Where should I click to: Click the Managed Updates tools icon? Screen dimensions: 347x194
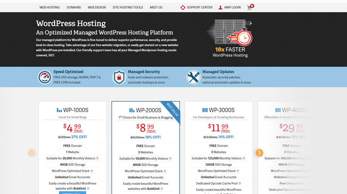tap(193, 77)
